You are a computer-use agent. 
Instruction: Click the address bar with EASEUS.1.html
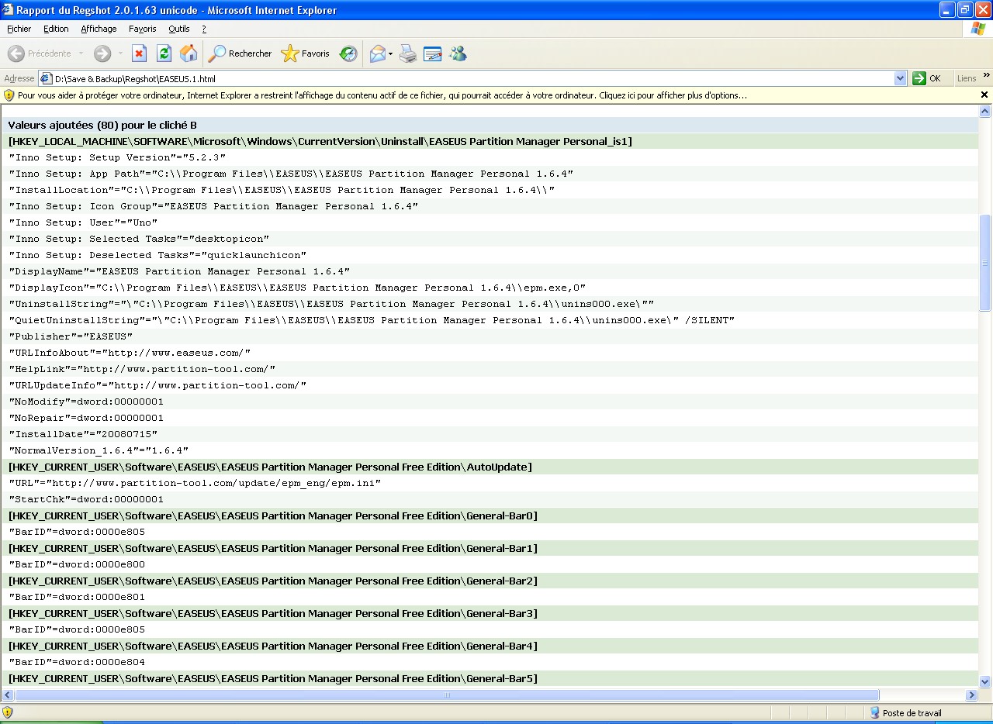473,78
